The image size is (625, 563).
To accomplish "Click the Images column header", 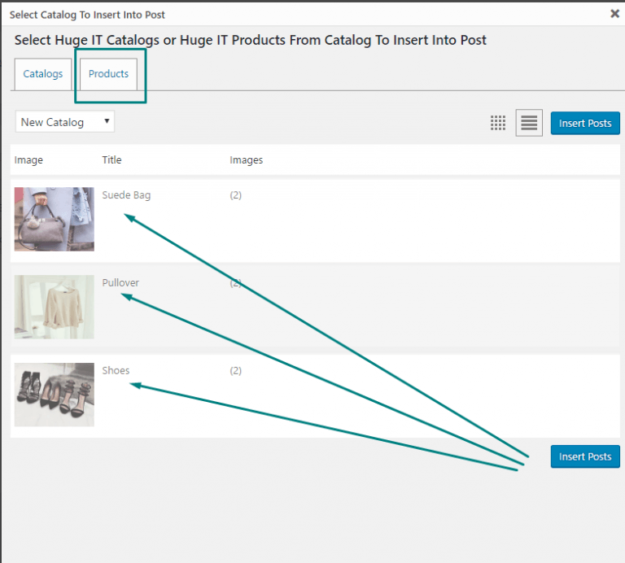I will pyautogui.click(x=247, y=160).
